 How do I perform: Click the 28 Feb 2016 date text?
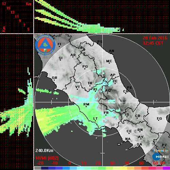155,38
